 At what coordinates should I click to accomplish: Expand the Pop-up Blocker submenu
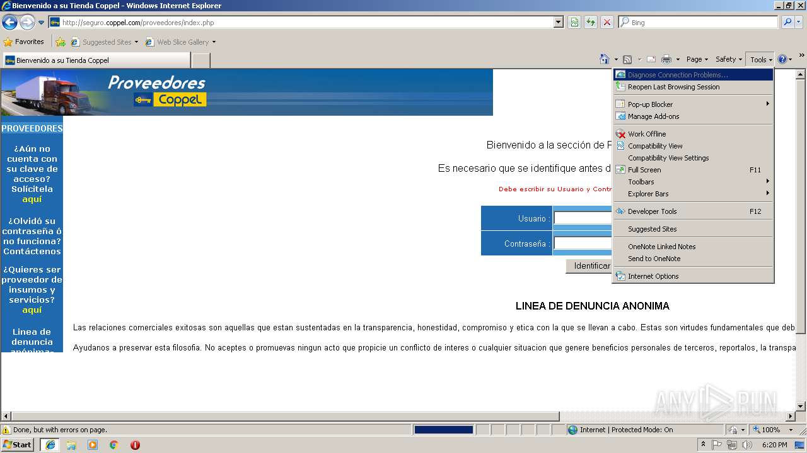pyautogui.click(x=693, y=104)
